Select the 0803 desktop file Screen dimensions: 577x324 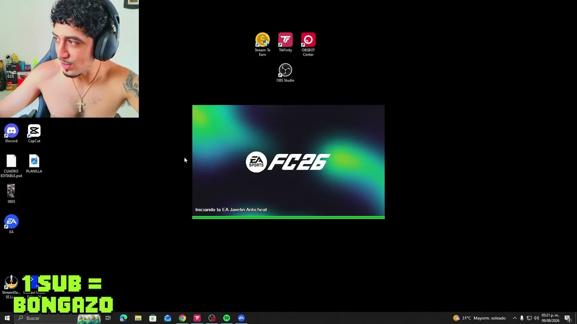[x=11, y=194]
